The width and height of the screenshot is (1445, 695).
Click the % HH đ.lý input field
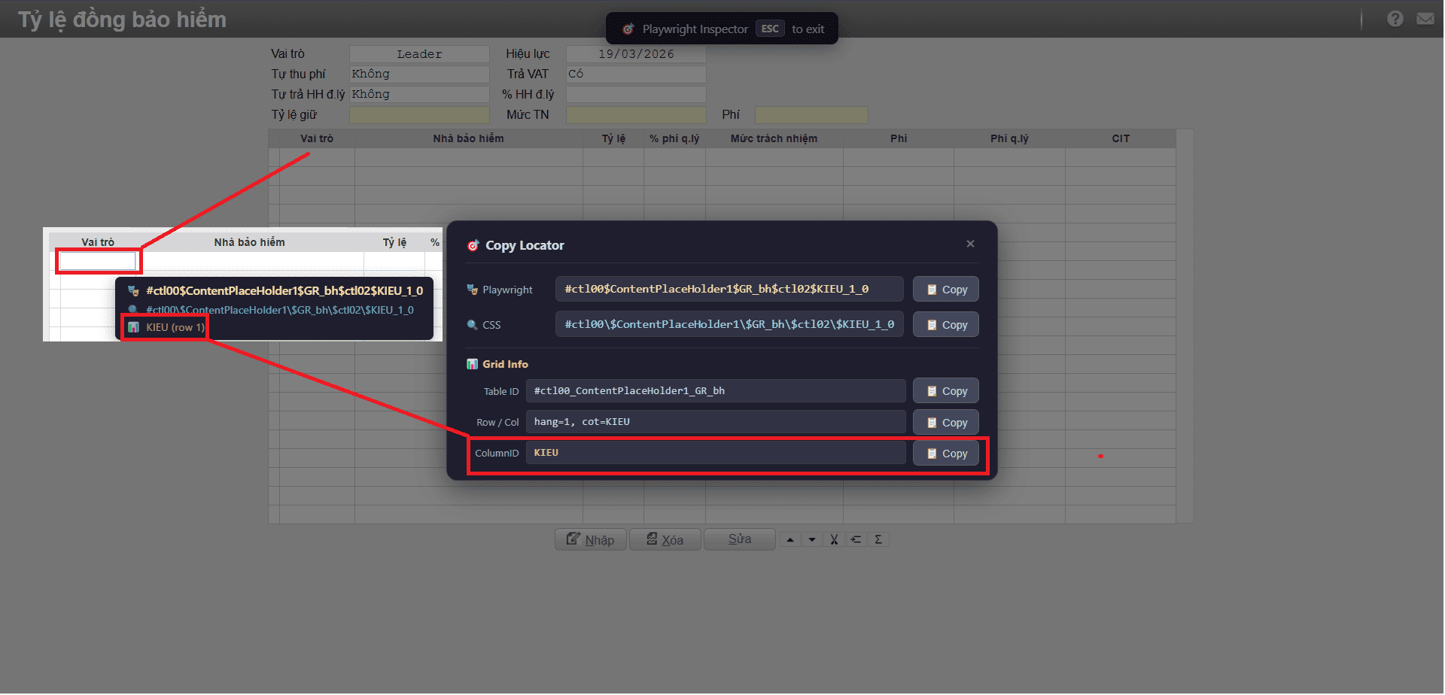pyautogui.click(x=636, y=94)
